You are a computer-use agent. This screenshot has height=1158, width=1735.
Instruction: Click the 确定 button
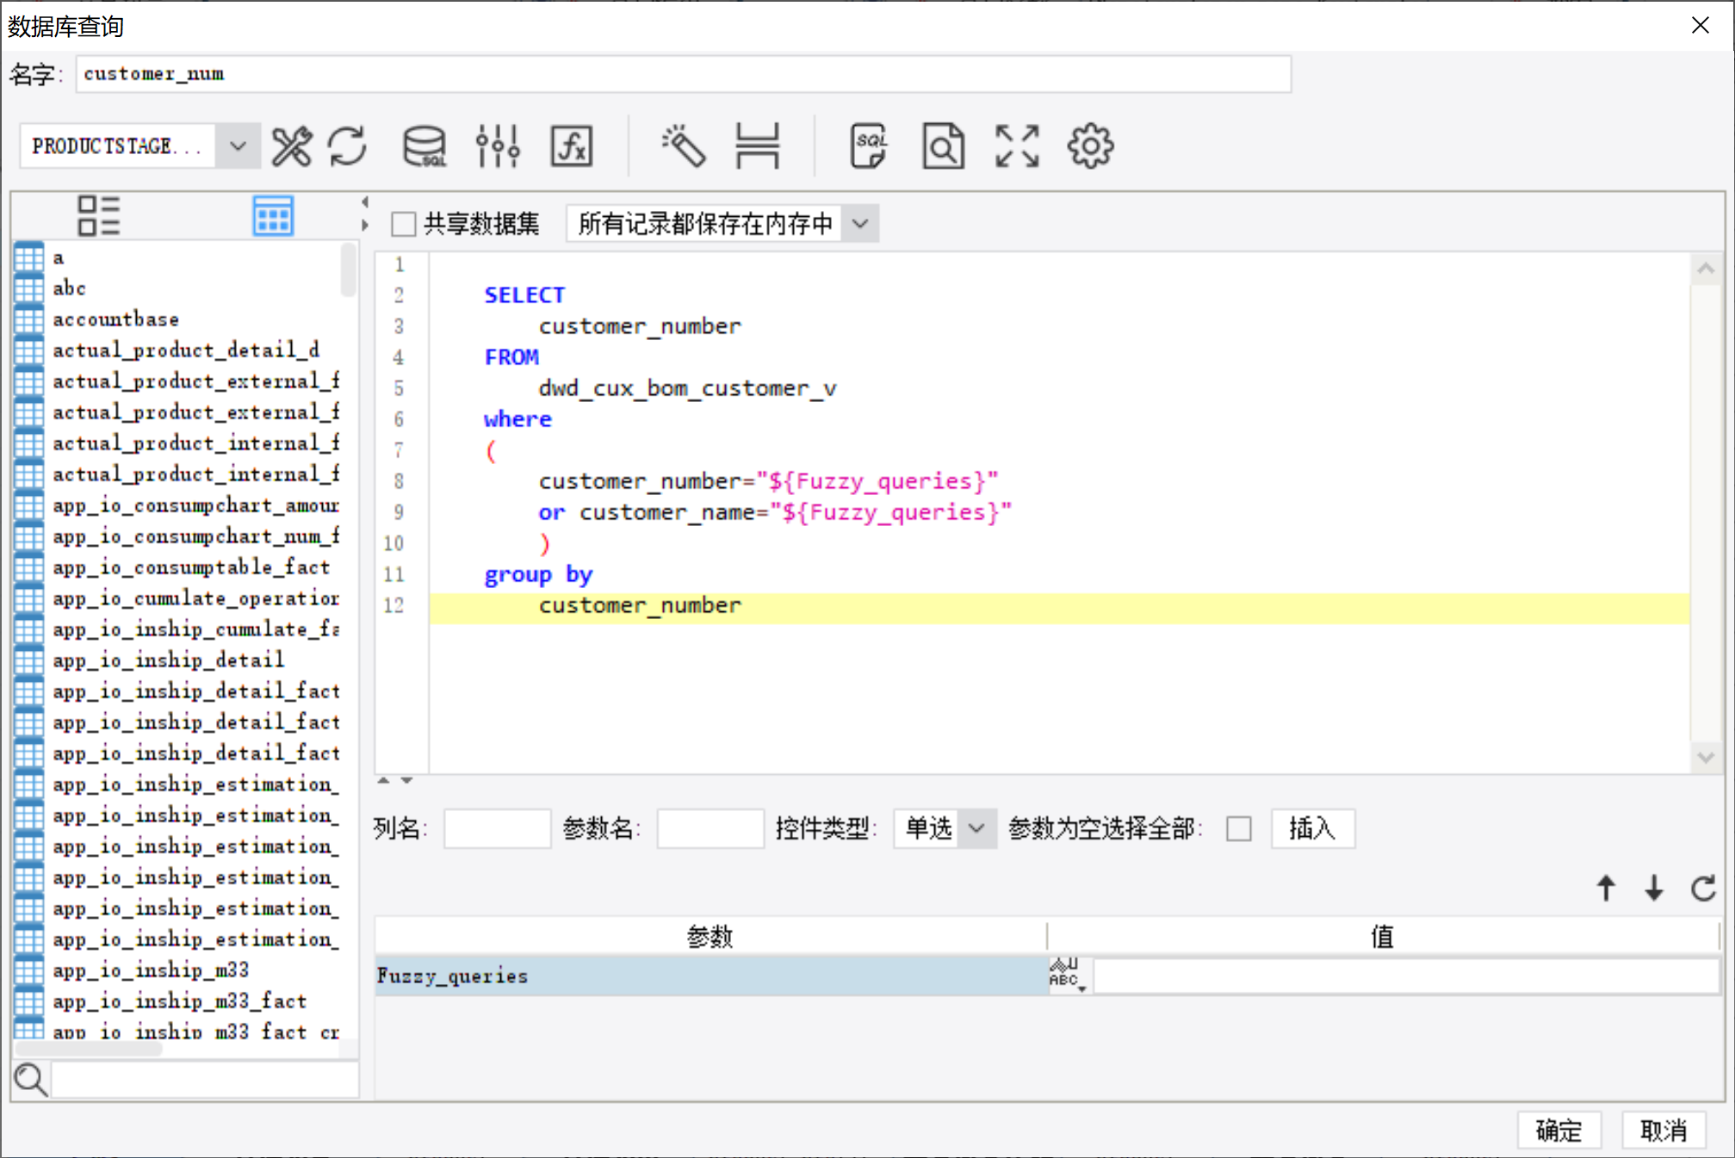click(x=1559, y=1130)
